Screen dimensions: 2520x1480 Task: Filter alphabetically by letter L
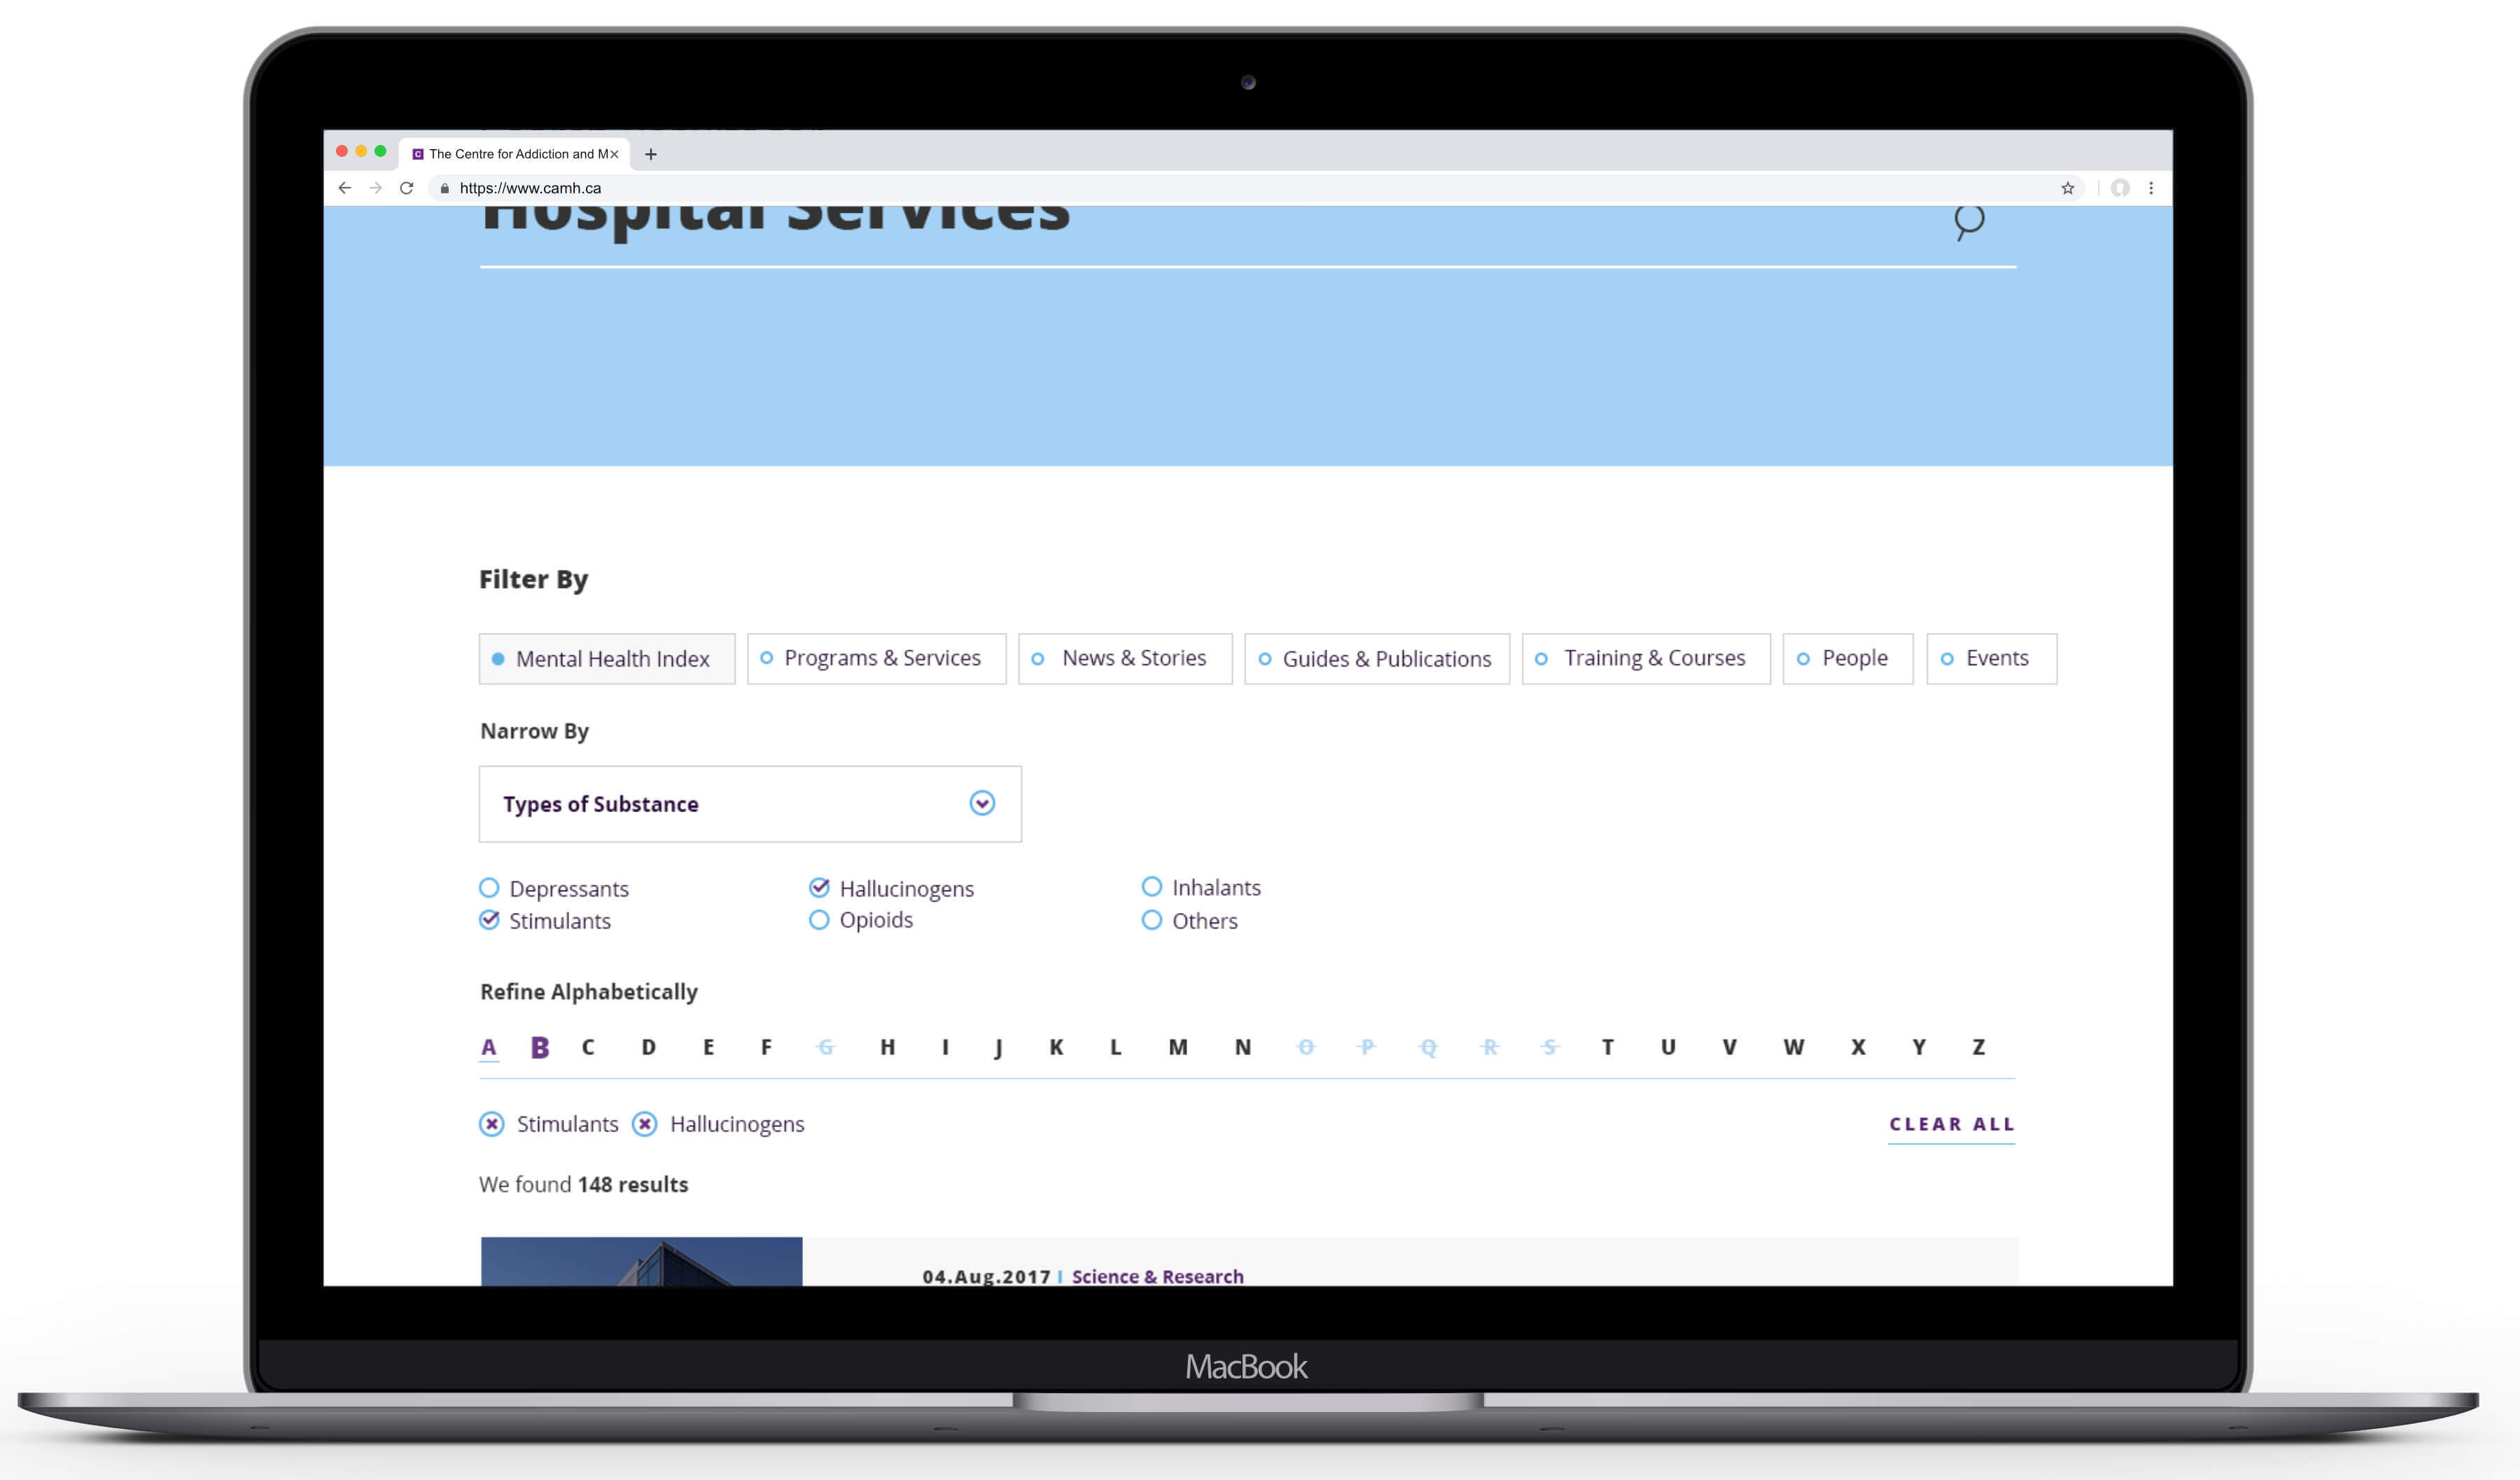(x=1115, y=1047)
